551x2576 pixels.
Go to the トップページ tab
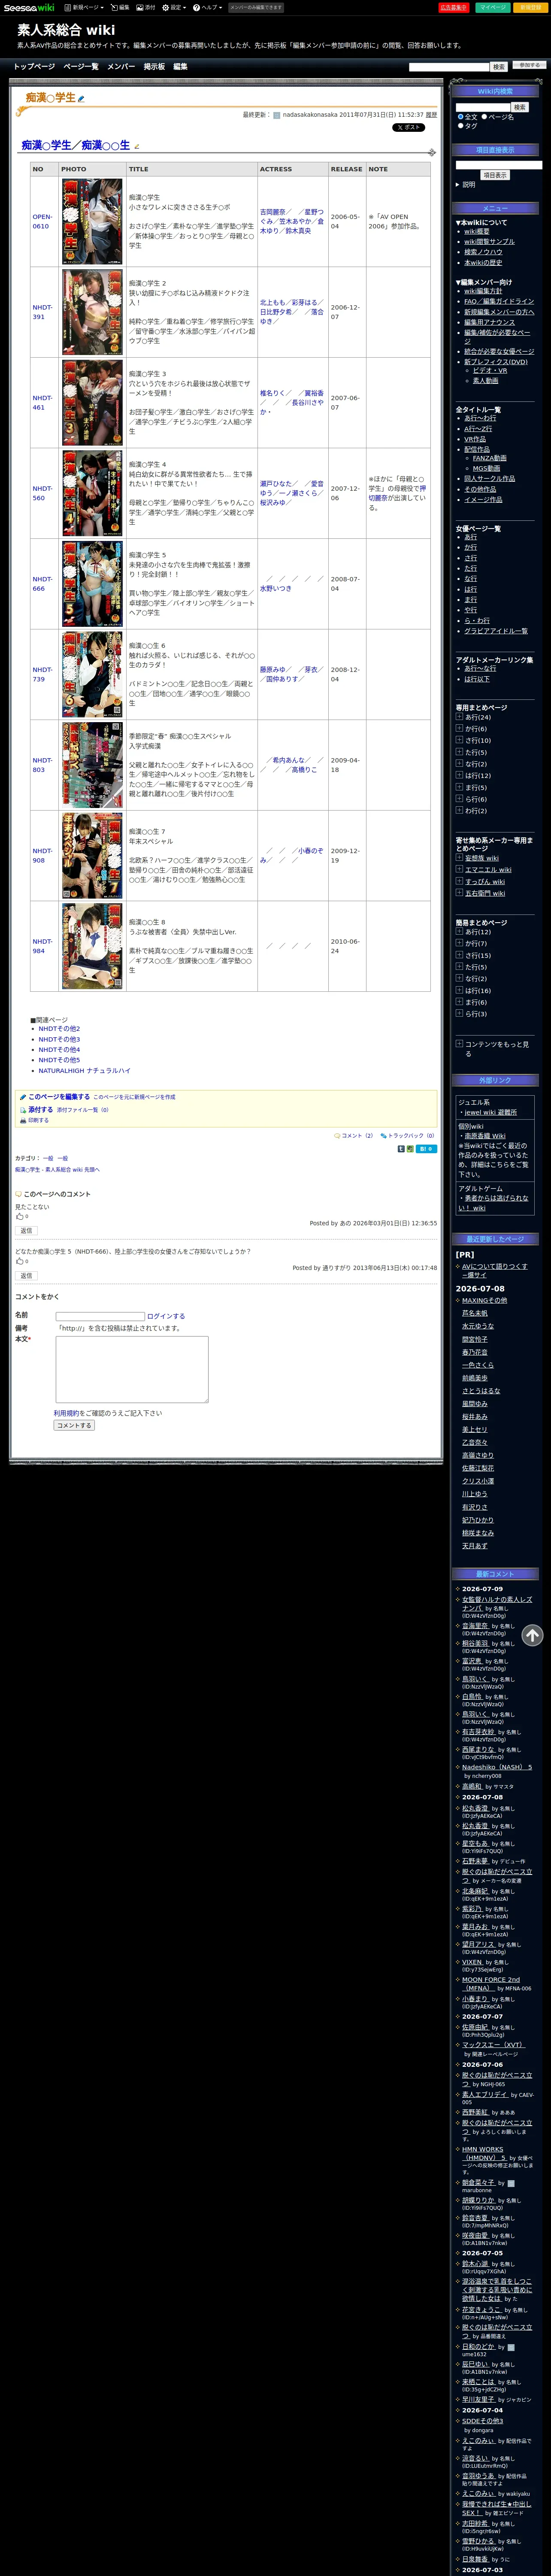pyautogui.click(x=34, y=66)
